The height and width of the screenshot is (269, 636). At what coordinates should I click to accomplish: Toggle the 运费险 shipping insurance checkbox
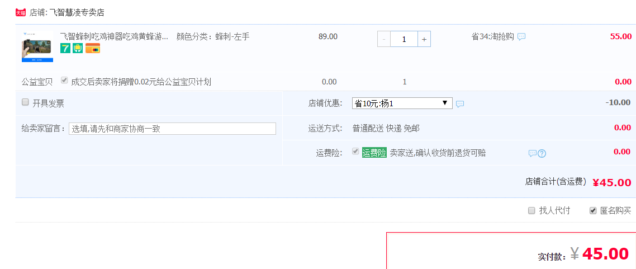pyautogui.click(x=355, y=152)
